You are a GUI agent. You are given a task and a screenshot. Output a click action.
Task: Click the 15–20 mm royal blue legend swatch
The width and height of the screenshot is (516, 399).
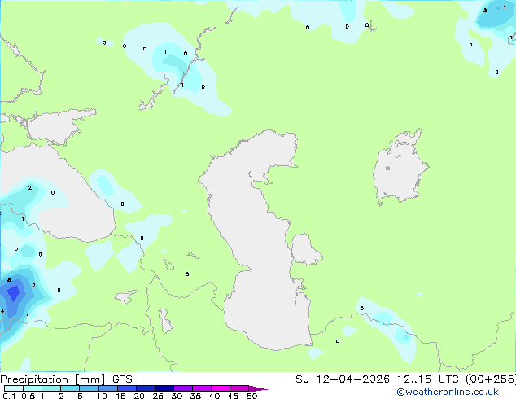(126, 388)
